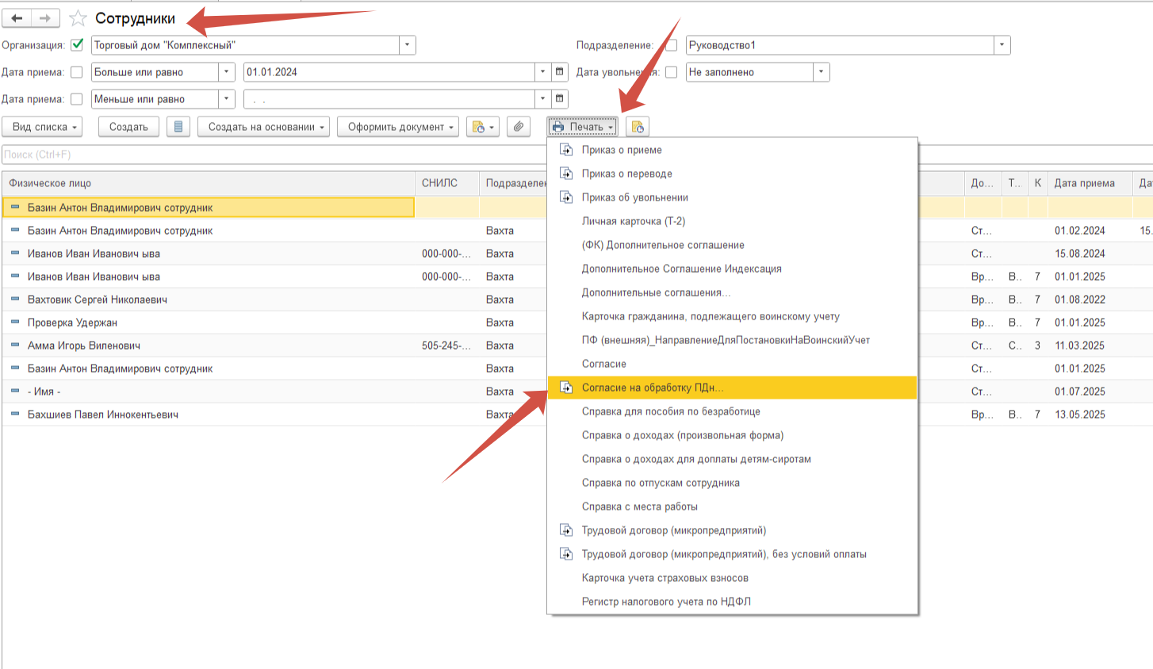Image resolution: width=1153 pixels, height=669 pixels.
Task: Expand the Торговый дом "Комплексный" organization dropdown
Action: coord(407,45)
